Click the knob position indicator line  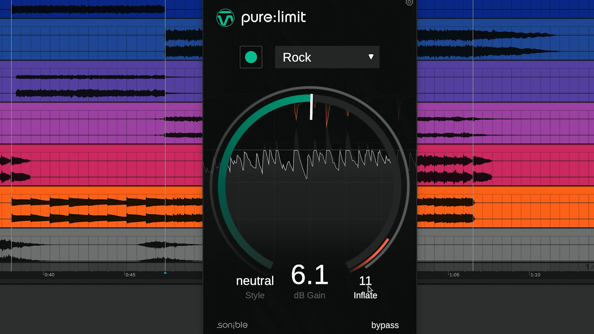[x=312, y=107]
